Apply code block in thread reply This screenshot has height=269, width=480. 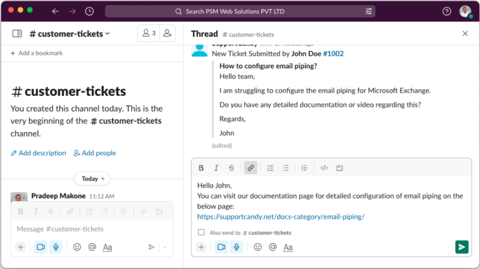pyautogui.click(x=339, y=168)
